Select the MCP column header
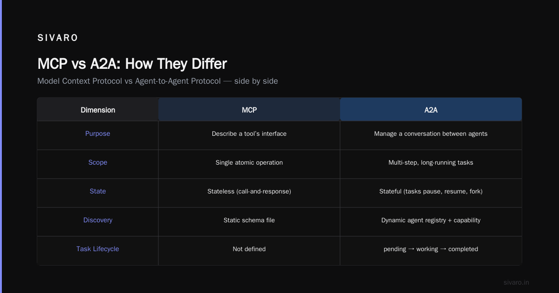Screen dimensions: 559x293 point(249,110)
